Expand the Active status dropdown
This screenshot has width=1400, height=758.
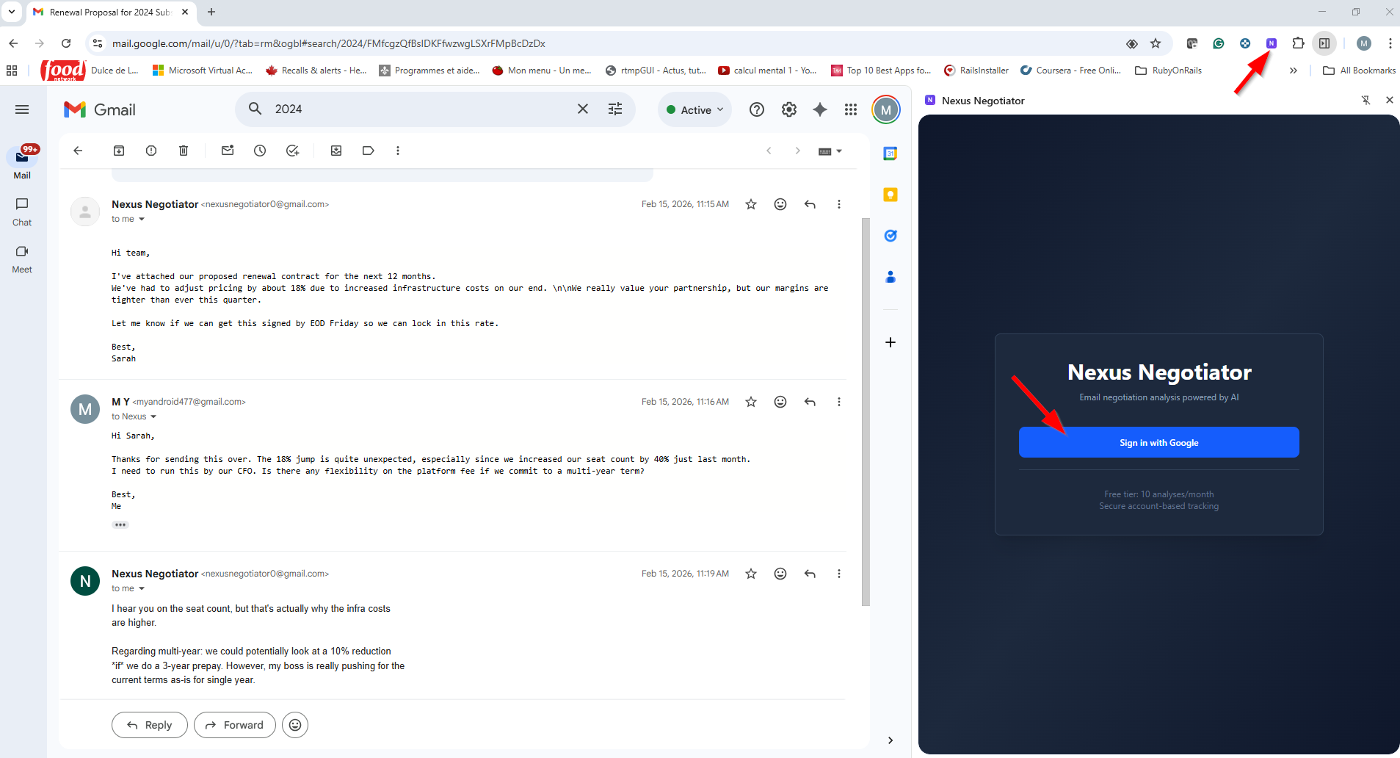click(695, 109)
